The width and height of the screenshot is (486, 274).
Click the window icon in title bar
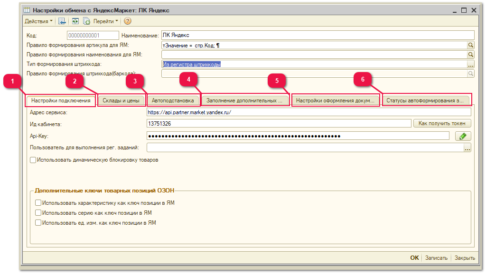[x=27, y=10]
